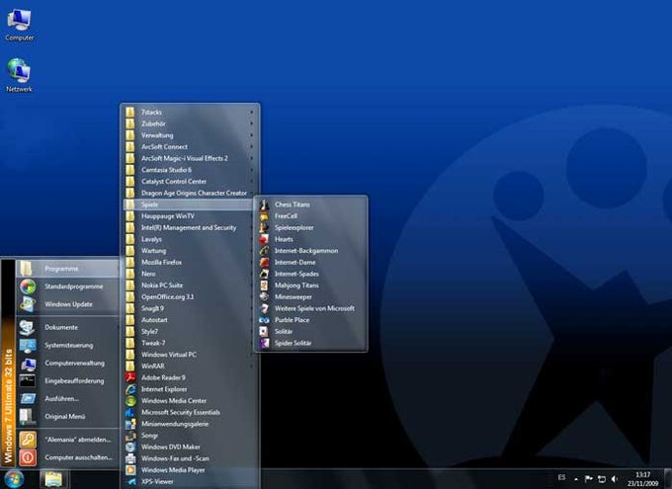Open Dokumente in start menu
The image size is (672, 489).
pos(68,327)
